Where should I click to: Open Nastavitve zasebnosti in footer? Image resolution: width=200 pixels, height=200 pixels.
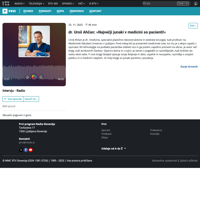pyautogui.click(x=164, y=161)
